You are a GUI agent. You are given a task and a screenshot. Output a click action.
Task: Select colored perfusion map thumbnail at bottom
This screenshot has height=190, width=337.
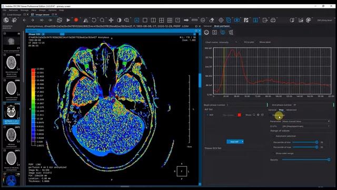12,179
